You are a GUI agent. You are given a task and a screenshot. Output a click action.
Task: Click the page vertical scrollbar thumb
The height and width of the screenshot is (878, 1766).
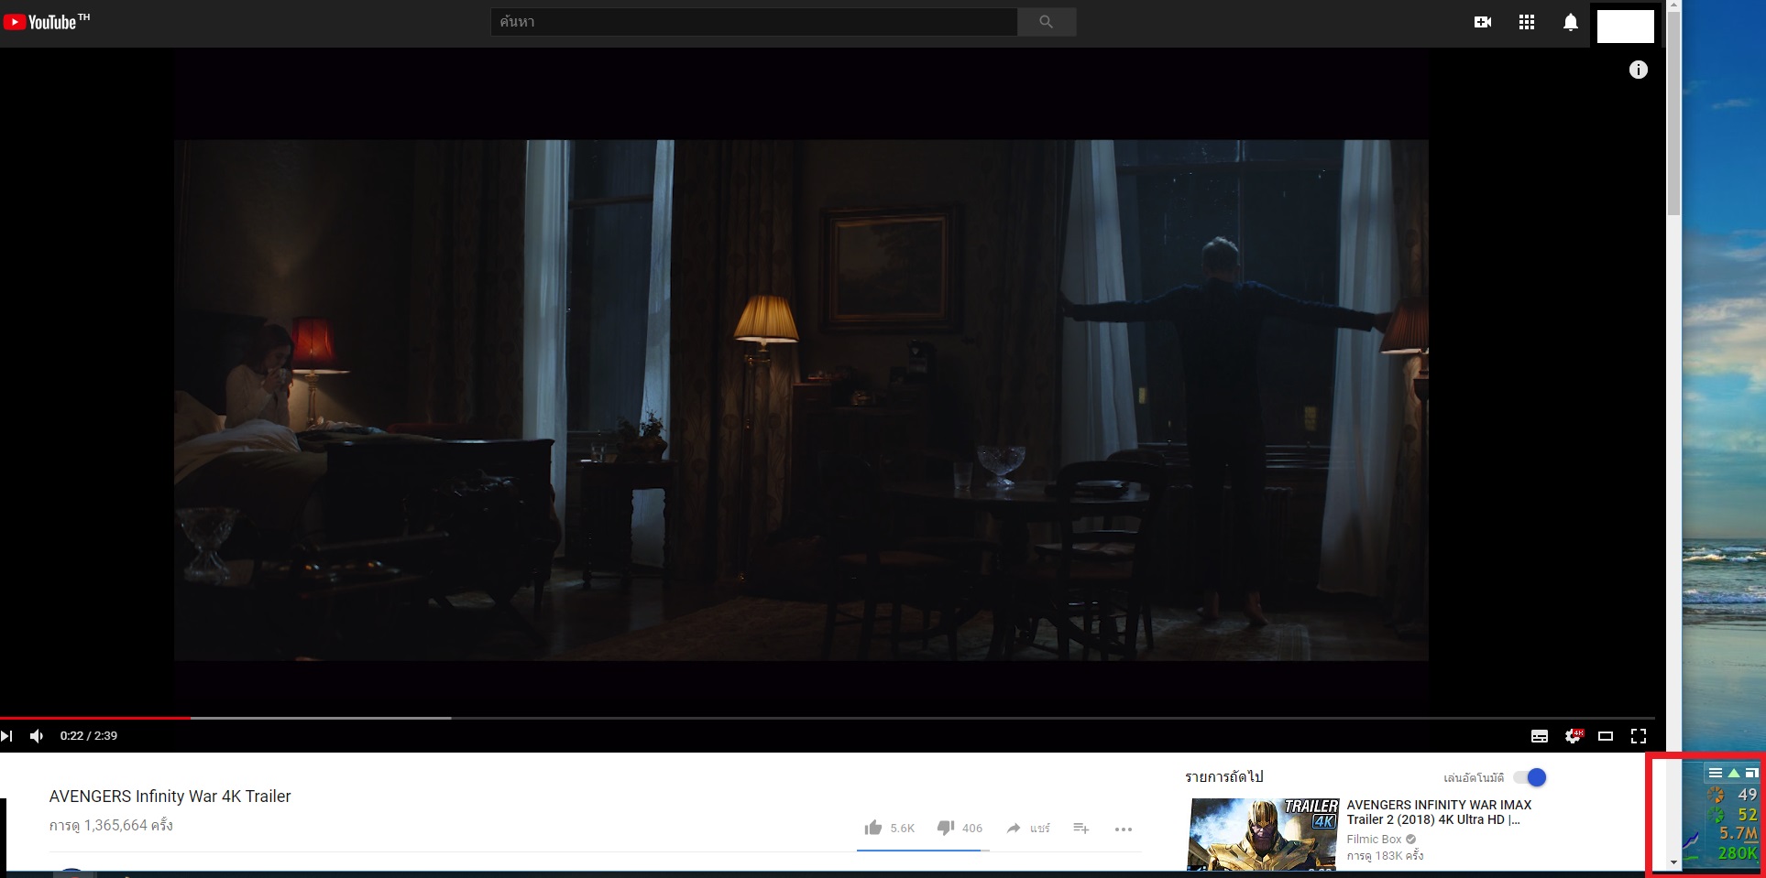[x=1673, y=115]
